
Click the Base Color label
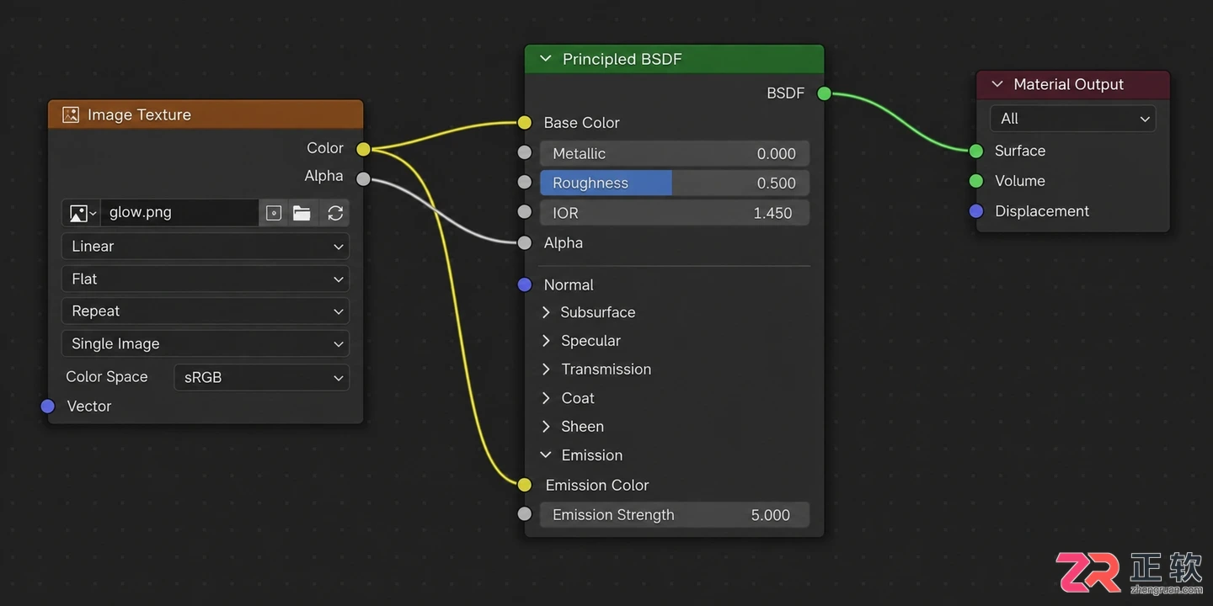coord(581,123)
